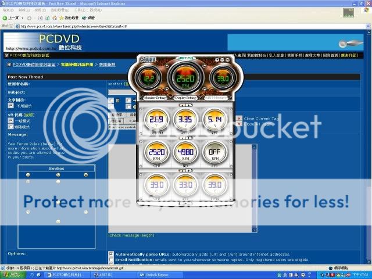
Task: Select the no-icon radio button under post icon
Action: point(10,105)
